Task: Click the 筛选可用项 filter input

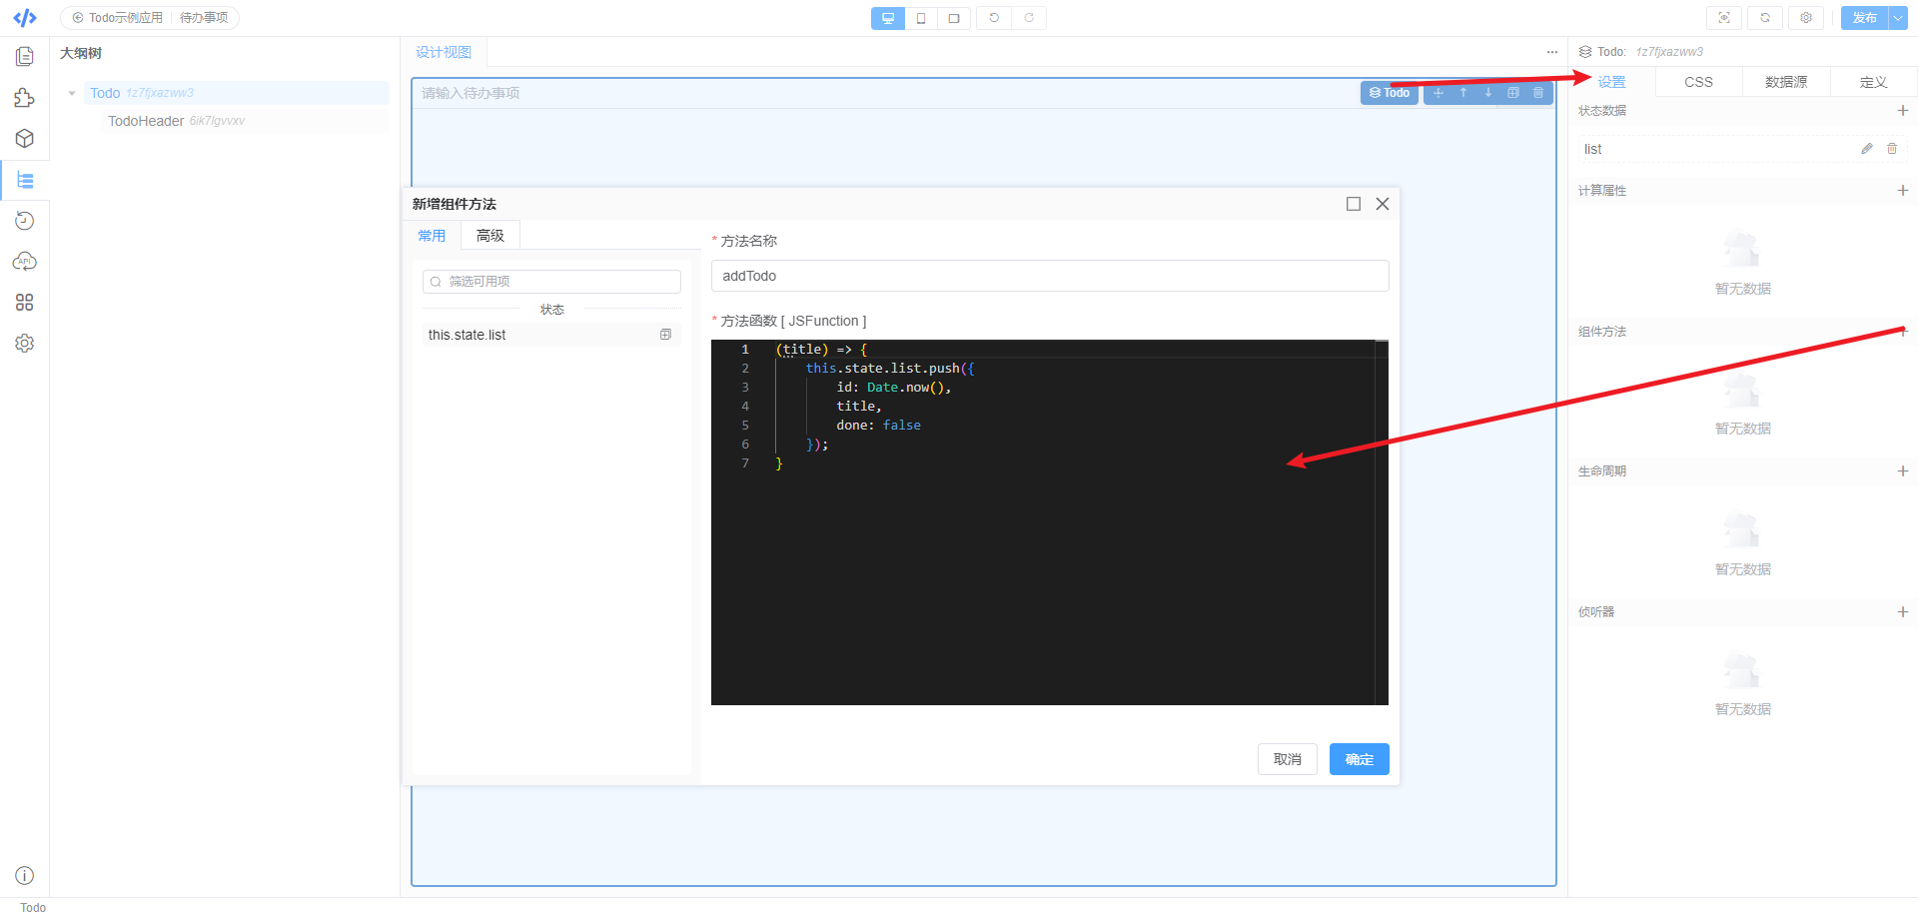Action: [551, 282]
